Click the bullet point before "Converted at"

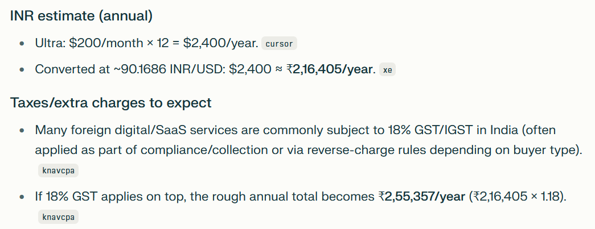coord(22,69)
